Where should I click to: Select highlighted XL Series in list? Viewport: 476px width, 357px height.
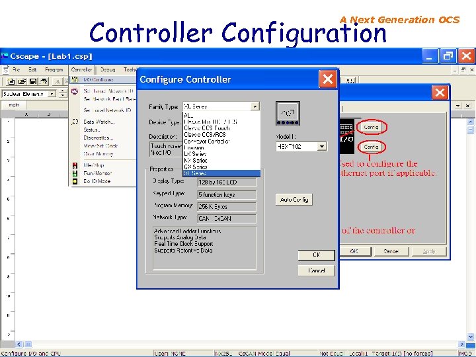click(x=221, y=173)
